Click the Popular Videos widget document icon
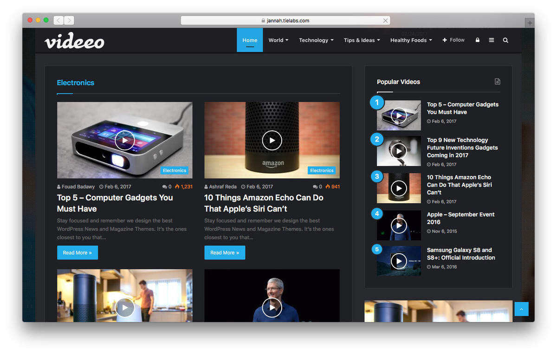557x354 pixels. tap(497, 82)
